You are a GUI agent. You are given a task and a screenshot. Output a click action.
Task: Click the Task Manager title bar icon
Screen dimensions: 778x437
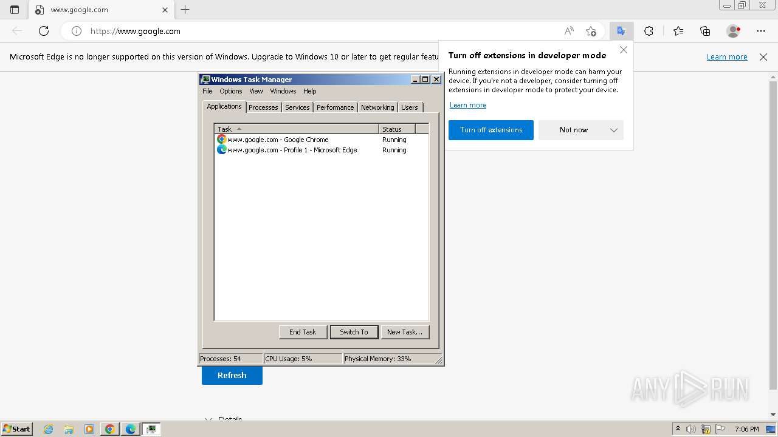pos(205,80)
